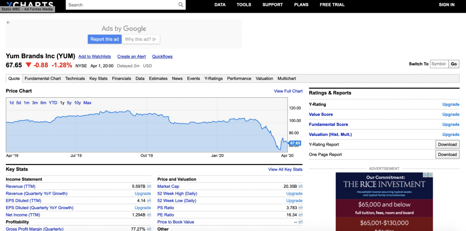Image resolution: width=466 pixels, height=231 pixels.
Task: Open the Revenue (TTM) chart icon
Action: point(149,186)
